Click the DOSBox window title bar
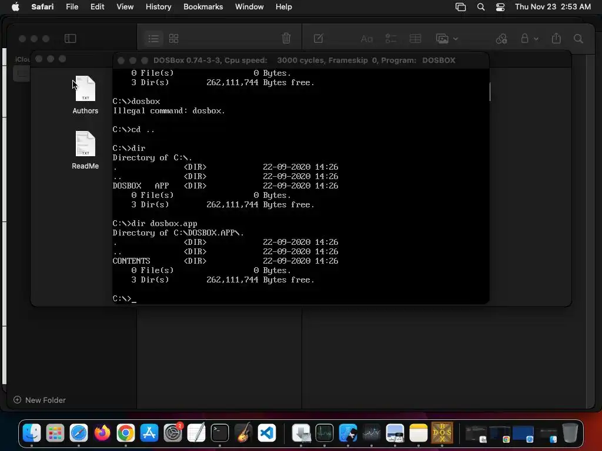Viewport: 602px width, 451px height. 301,60
